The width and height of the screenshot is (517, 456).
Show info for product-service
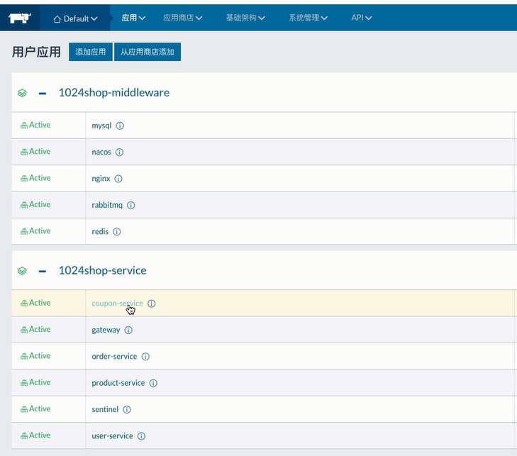tap(153, 383)
